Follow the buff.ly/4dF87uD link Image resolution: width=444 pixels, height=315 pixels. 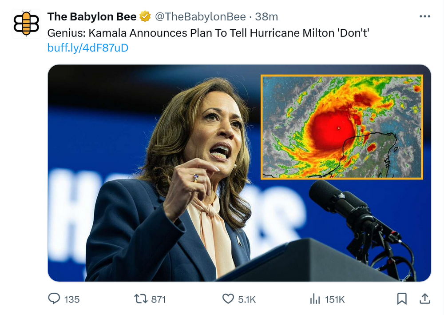click(88, 48)
